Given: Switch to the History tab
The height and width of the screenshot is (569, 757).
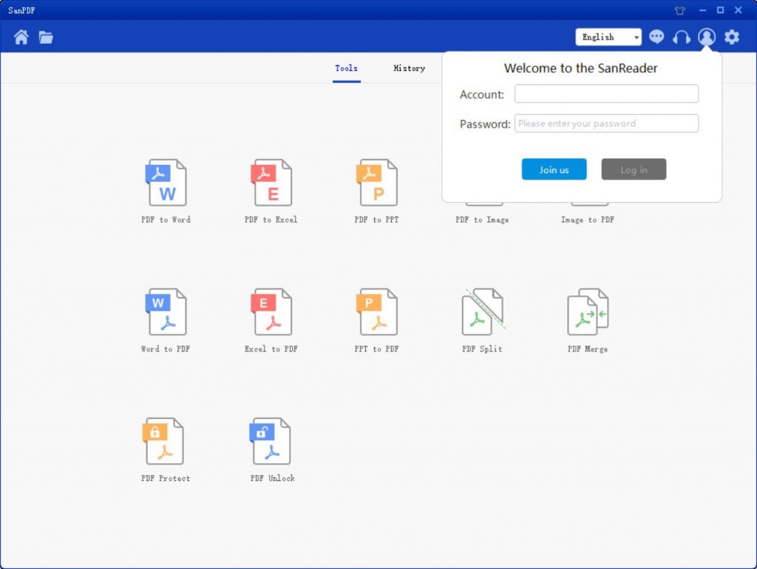Looking at the screenshot, I should (410, 69).
